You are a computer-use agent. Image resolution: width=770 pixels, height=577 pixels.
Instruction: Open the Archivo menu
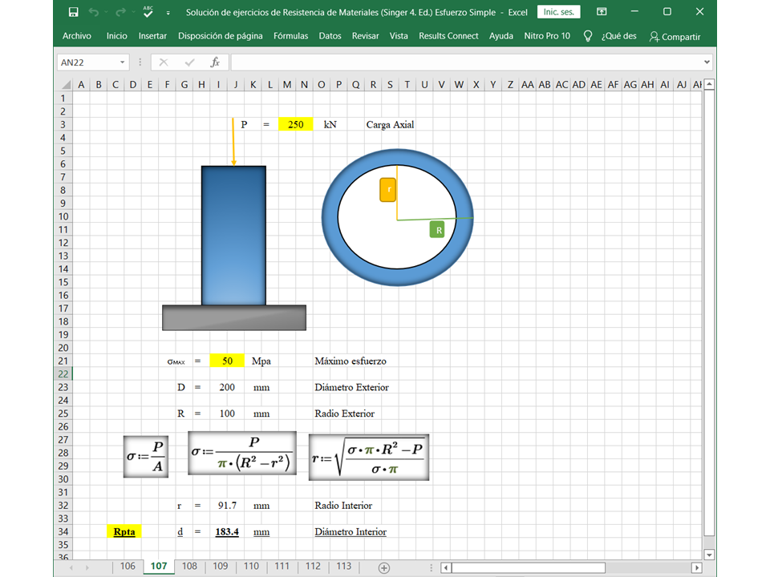point(77,36)
